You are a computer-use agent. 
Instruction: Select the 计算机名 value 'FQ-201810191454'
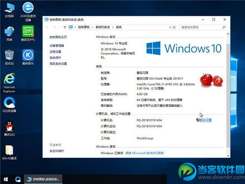point(149,120)
